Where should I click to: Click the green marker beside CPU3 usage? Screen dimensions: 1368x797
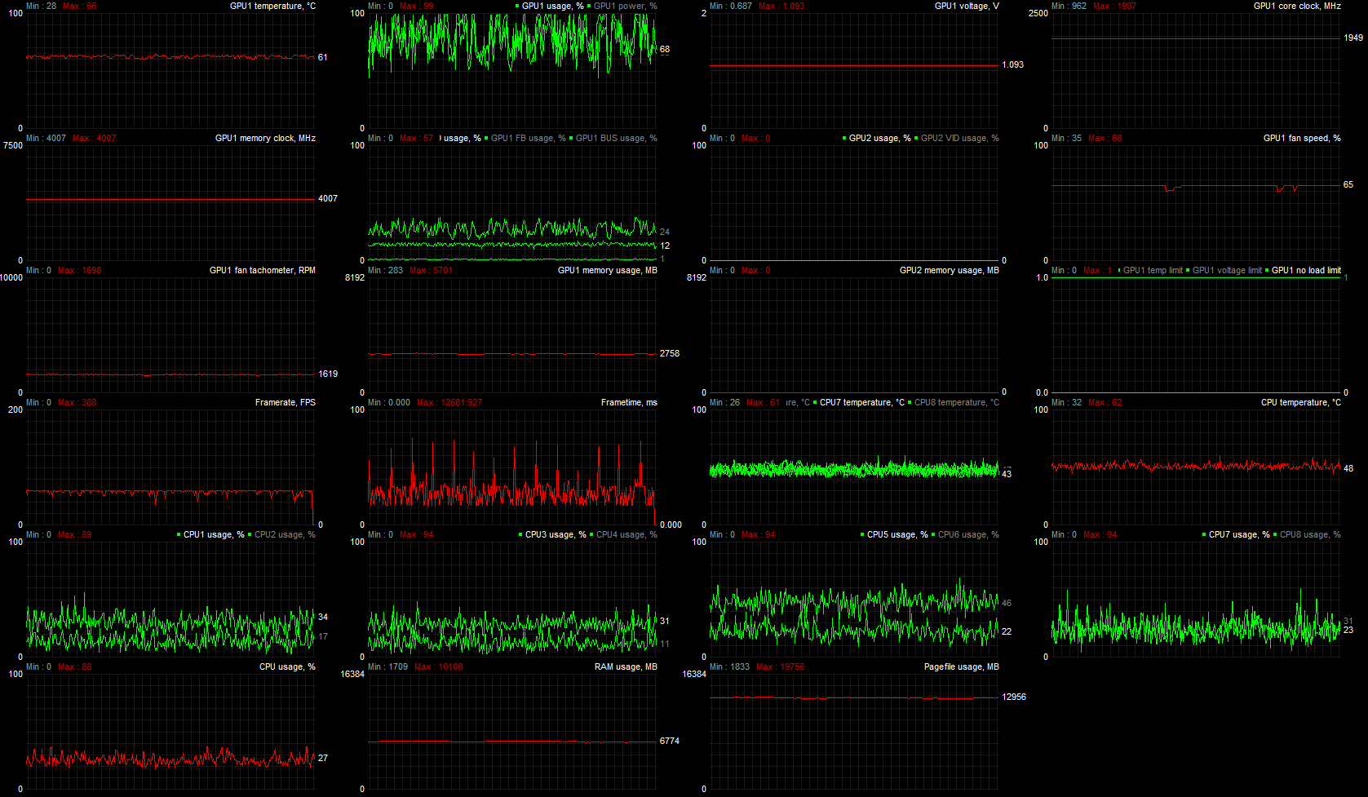click(x=520, y=535)
